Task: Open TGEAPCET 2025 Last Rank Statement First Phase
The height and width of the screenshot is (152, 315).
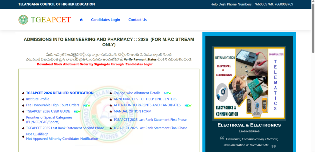Action: (x=150, y=120)
